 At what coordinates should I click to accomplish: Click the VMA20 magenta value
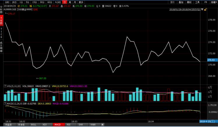coord(78,86)
